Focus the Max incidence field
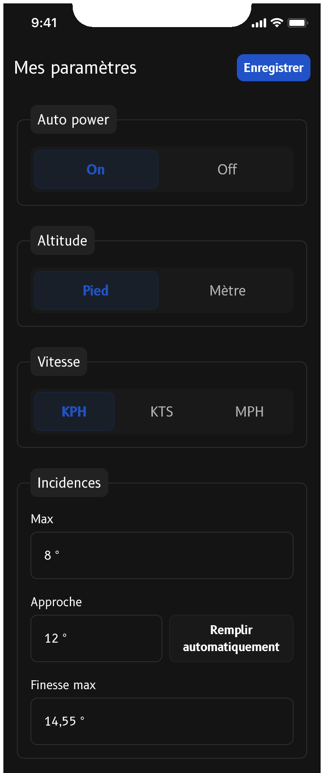Screen dimensions: 324x773 coord(162,555)
